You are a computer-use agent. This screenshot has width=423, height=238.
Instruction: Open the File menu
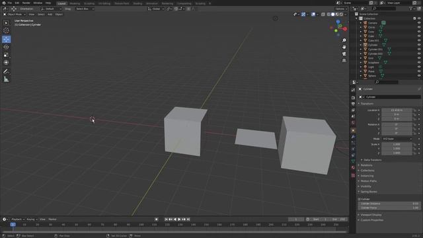pyautogui.click(x=10, y=3)
